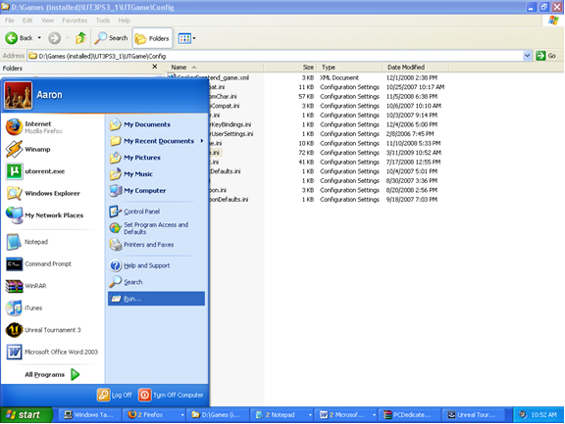This screenshot has height=424, width=565.
Task: Select the file ending in UserSettings.ini
Action: click(231, 134)
